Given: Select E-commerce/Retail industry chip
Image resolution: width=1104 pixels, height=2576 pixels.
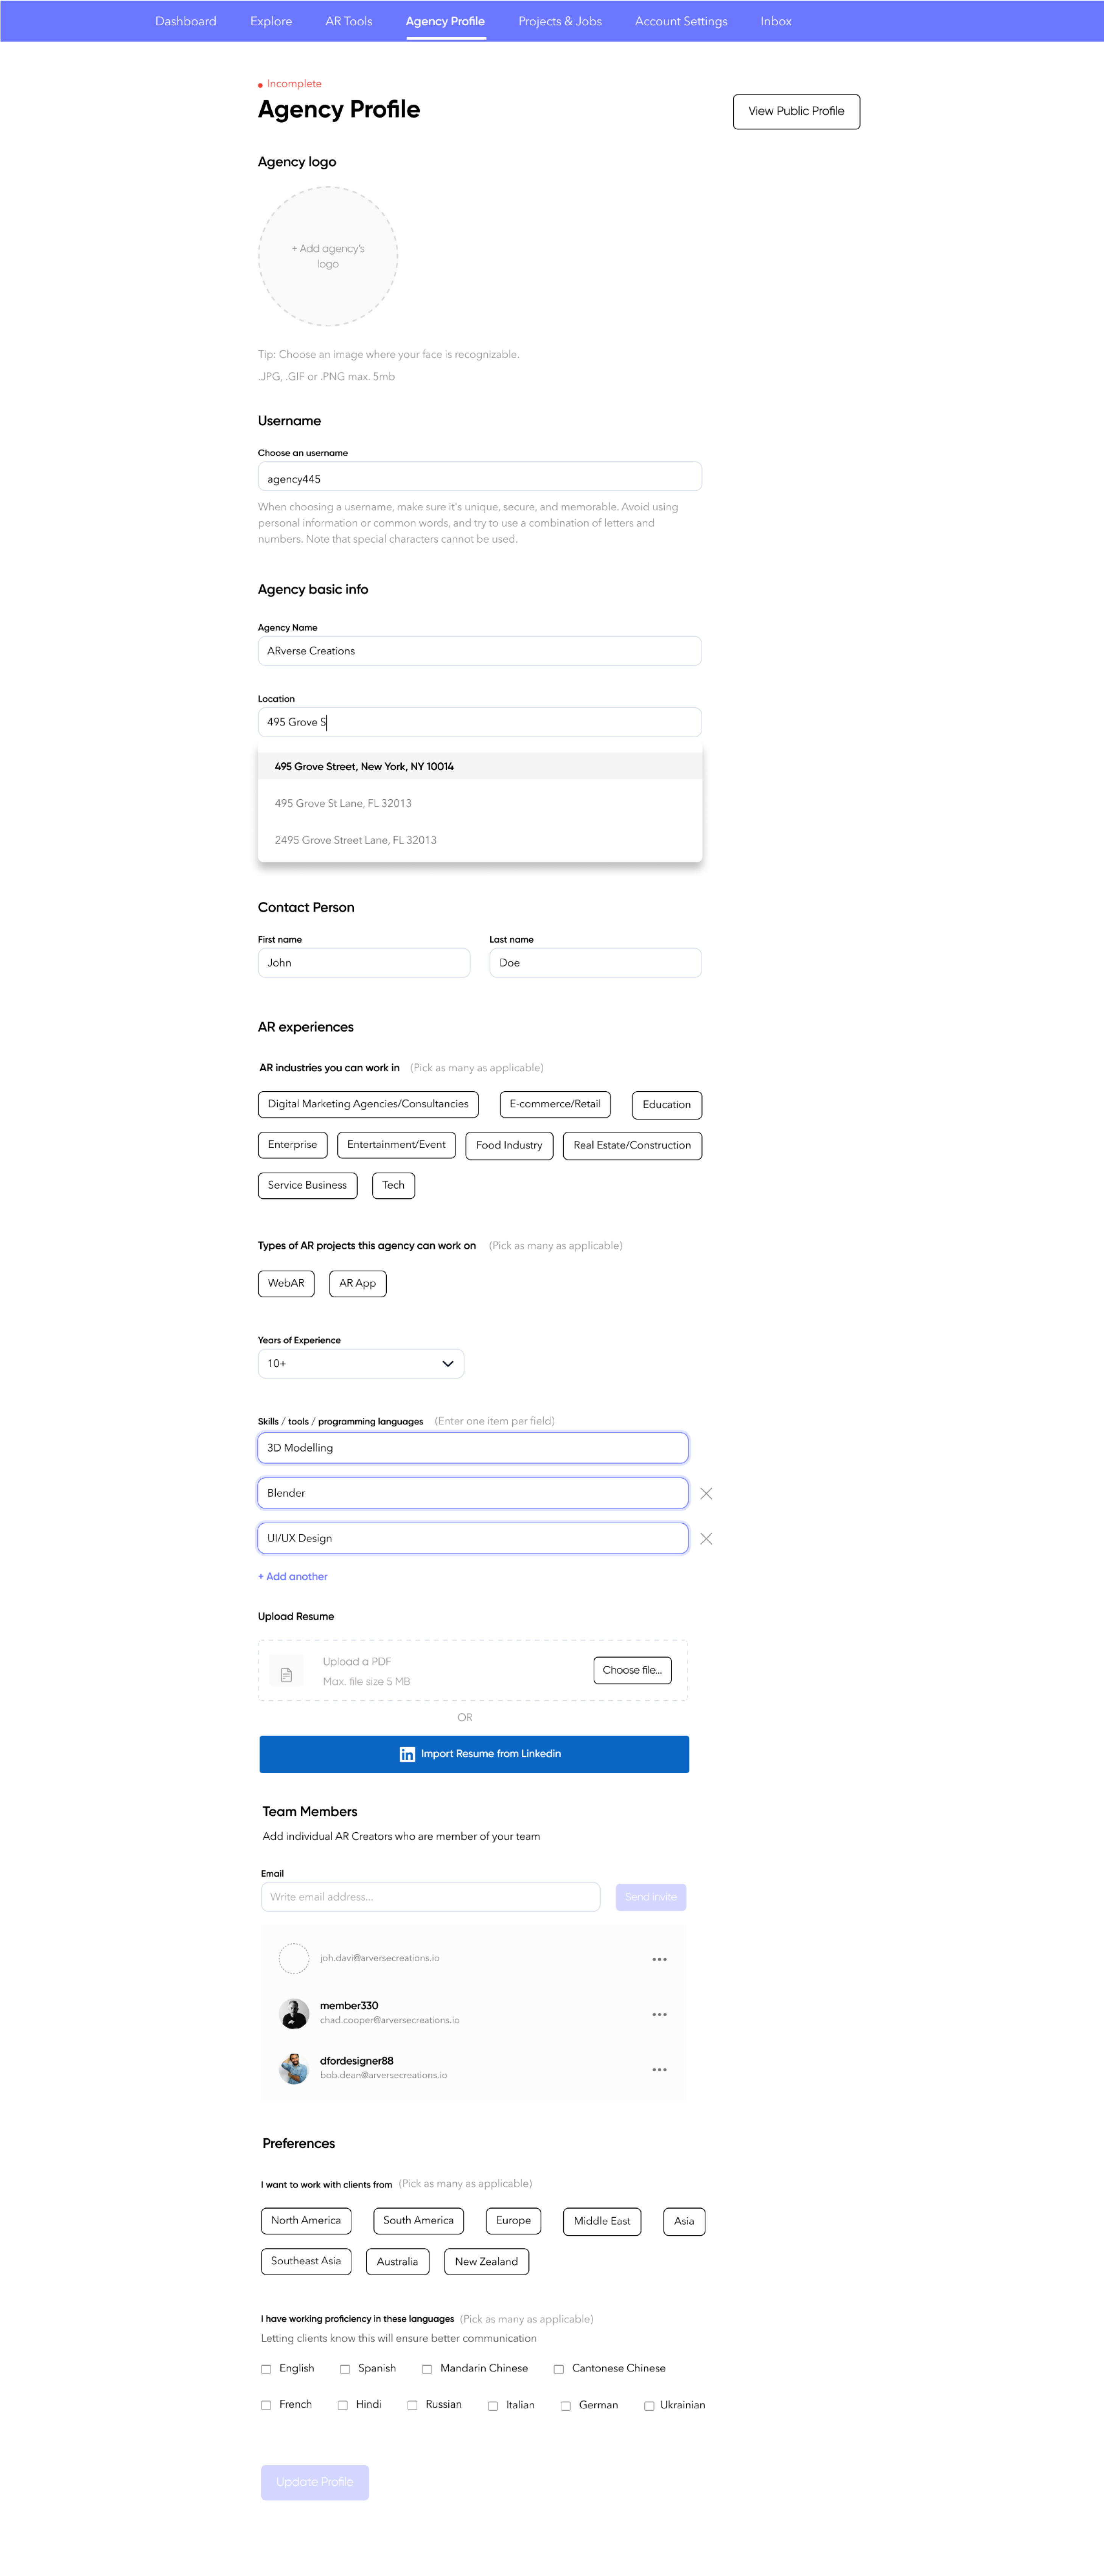Looking at the screenshot, I should point(555,1104).
